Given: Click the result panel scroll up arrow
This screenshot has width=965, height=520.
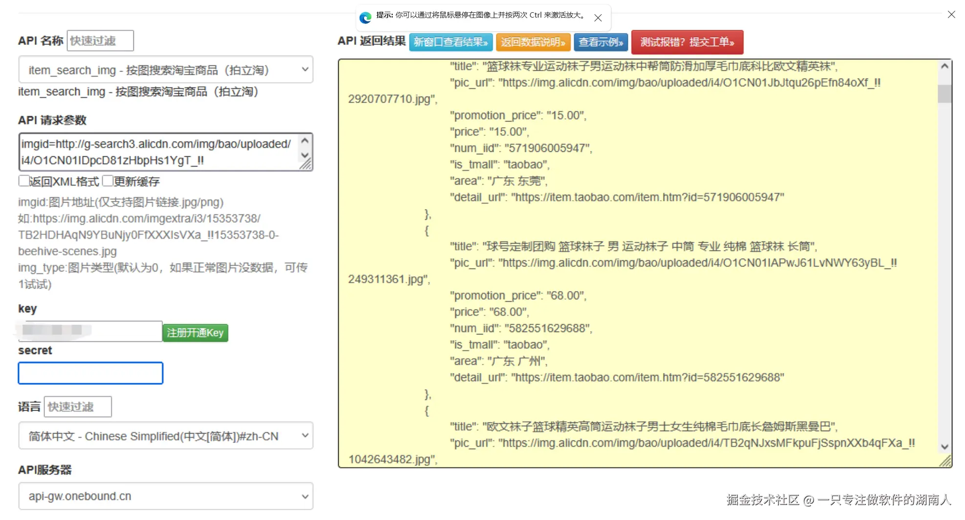Looking at the screenshot, I should tap(944, 66).
